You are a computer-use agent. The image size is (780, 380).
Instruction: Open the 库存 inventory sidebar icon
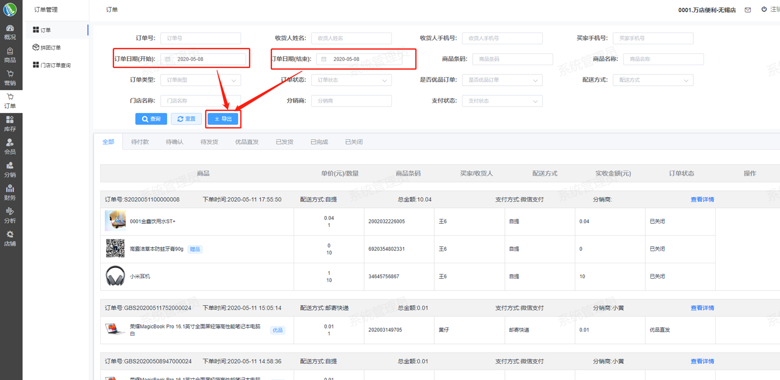(10, 124)
